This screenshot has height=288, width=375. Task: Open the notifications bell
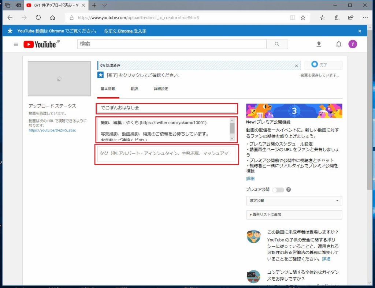[x=339, y=44]
